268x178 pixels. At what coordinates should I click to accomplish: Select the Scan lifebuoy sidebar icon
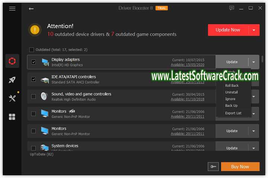[x=12, y=61]
